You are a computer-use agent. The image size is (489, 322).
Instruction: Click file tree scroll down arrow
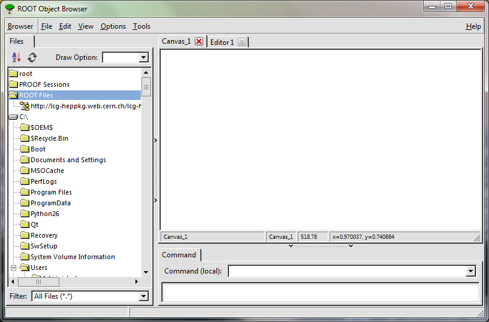pyautogui.click(x=146, y=272)
